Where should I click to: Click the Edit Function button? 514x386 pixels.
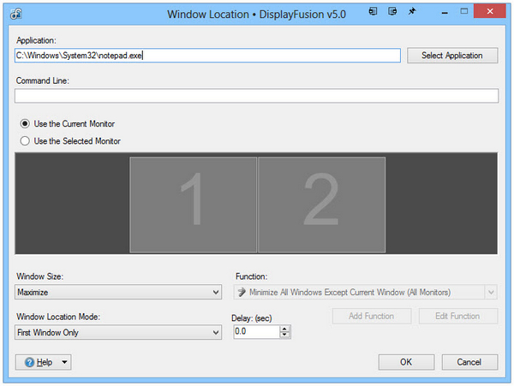coord(457,316)
